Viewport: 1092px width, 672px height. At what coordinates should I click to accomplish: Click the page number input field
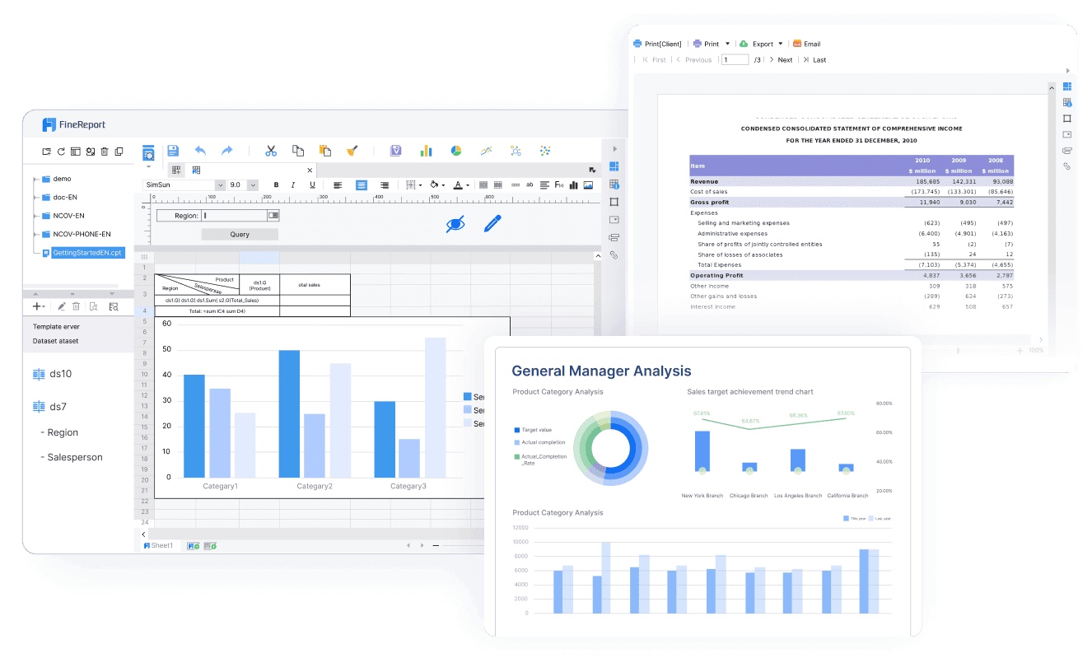coord(735,60)
